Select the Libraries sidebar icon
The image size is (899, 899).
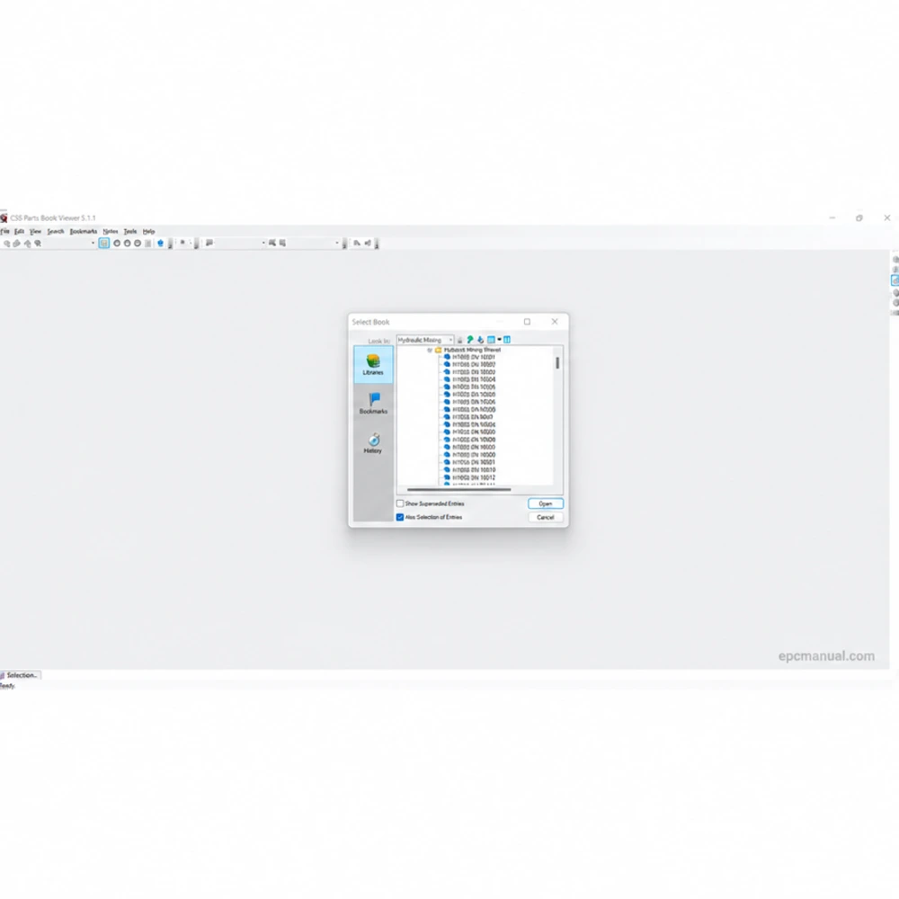373,364
